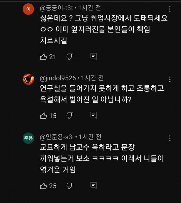
Task: Like the comment by @긍긍이-t3t
Action: tap(44, 57)
